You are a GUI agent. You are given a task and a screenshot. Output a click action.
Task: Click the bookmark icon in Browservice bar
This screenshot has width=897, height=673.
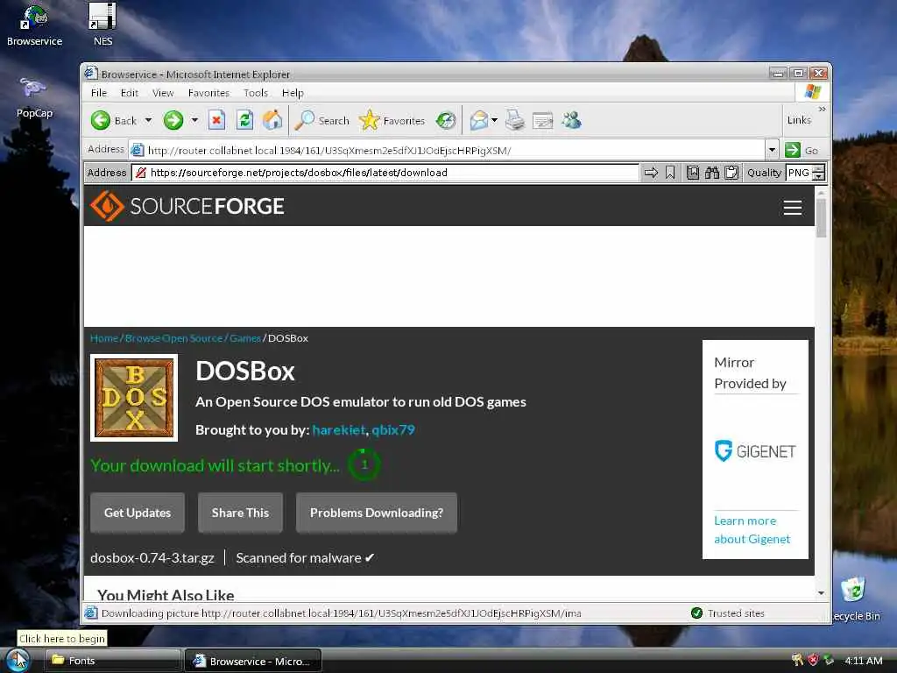670,173
